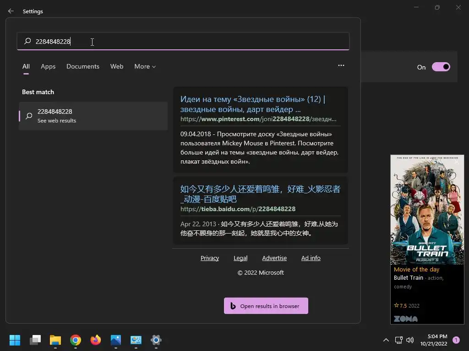469x351 pixels.
Task: Show hidden tray icons chevron
Action: [x=386, y=340]
